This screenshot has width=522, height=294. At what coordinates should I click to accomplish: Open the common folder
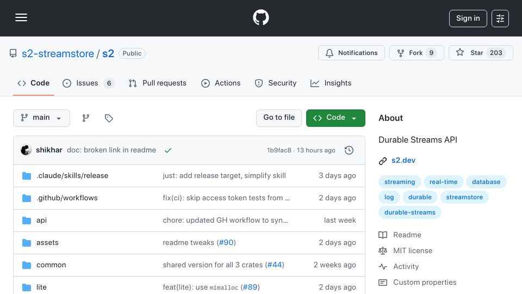51,265
